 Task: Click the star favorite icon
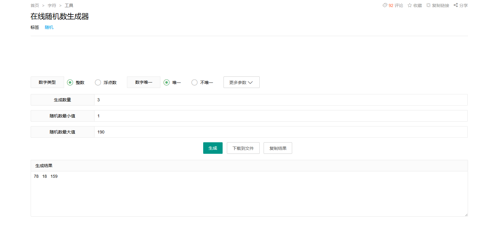tap(410, 5)
